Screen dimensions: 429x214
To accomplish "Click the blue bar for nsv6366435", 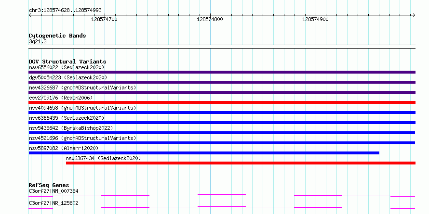I will [222, 123].
